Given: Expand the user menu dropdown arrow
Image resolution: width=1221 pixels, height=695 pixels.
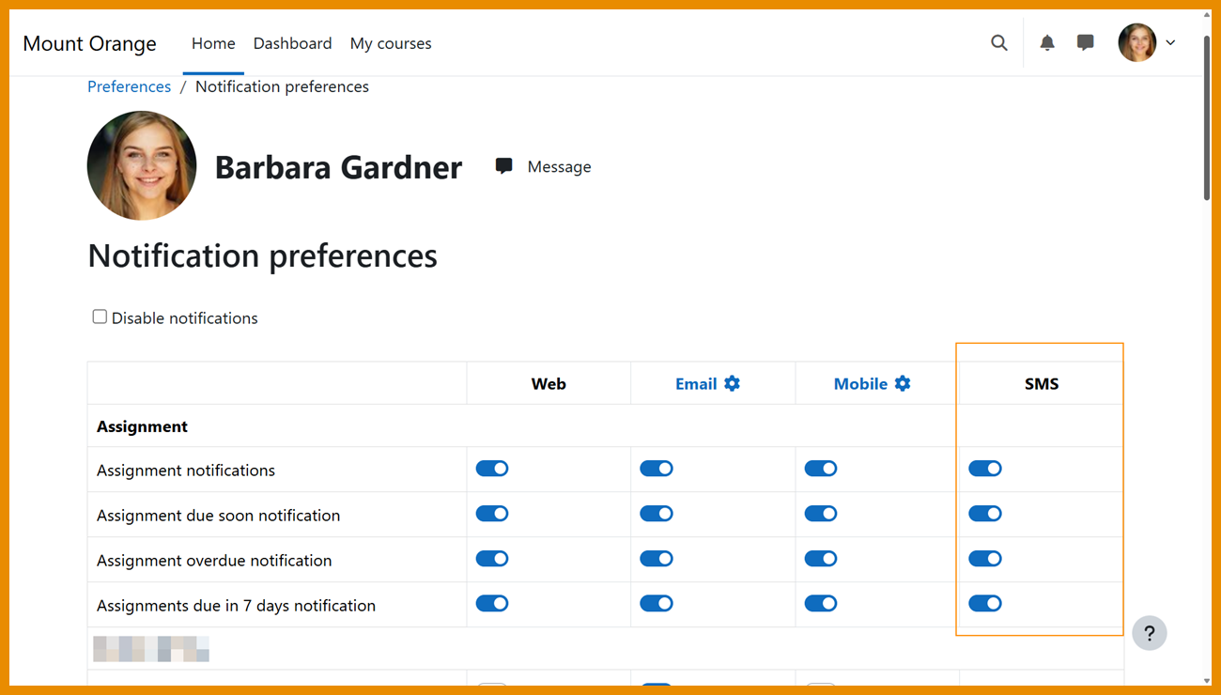Looking at the screenshot, I should (x=1170, y=43).
